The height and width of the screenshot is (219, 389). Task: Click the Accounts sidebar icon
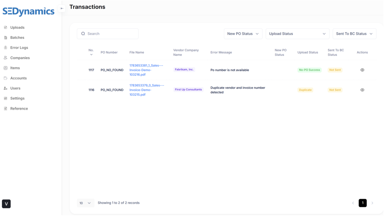[5, 78]
